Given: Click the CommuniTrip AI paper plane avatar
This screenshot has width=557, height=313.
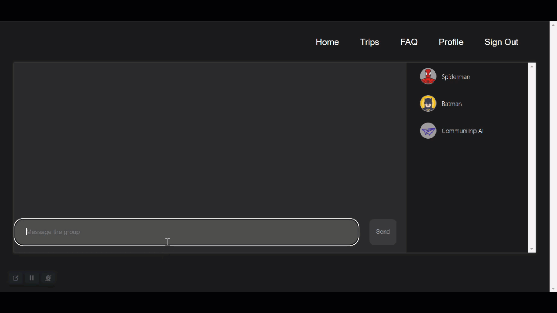Looking at the screenshot, I should coord(428,130).
